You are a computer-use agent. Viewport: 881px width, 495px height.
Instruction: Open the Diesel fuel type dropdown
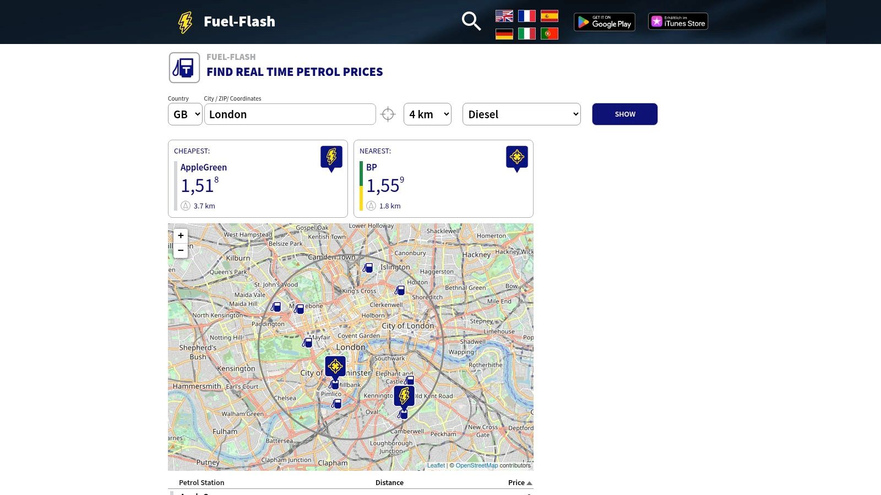point(521,114)
